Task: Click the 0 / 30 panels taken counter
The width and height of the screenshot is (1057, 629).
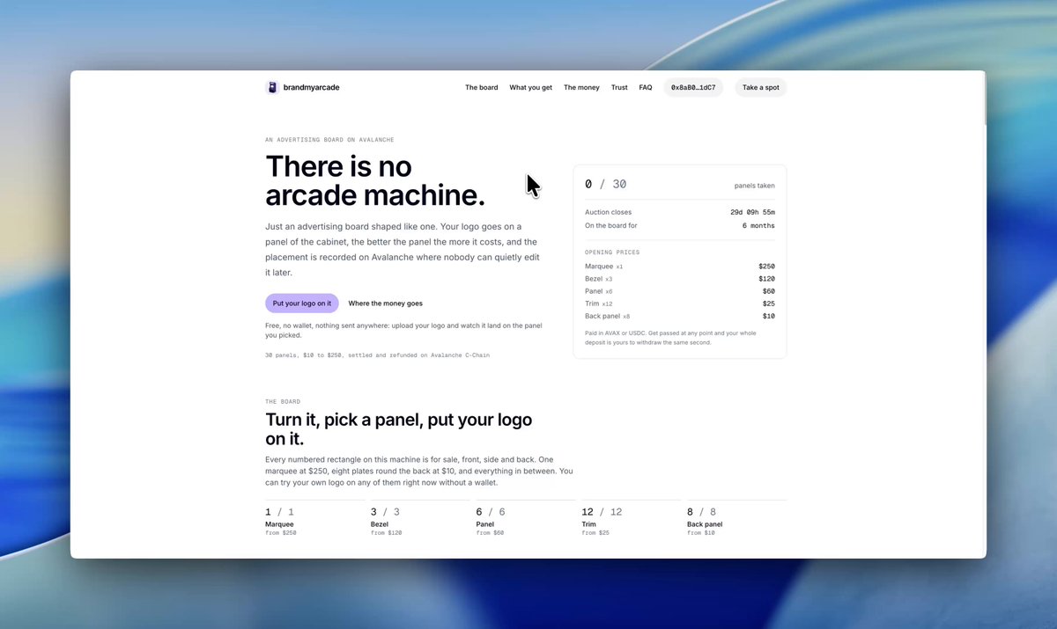Action: [606, 184]
